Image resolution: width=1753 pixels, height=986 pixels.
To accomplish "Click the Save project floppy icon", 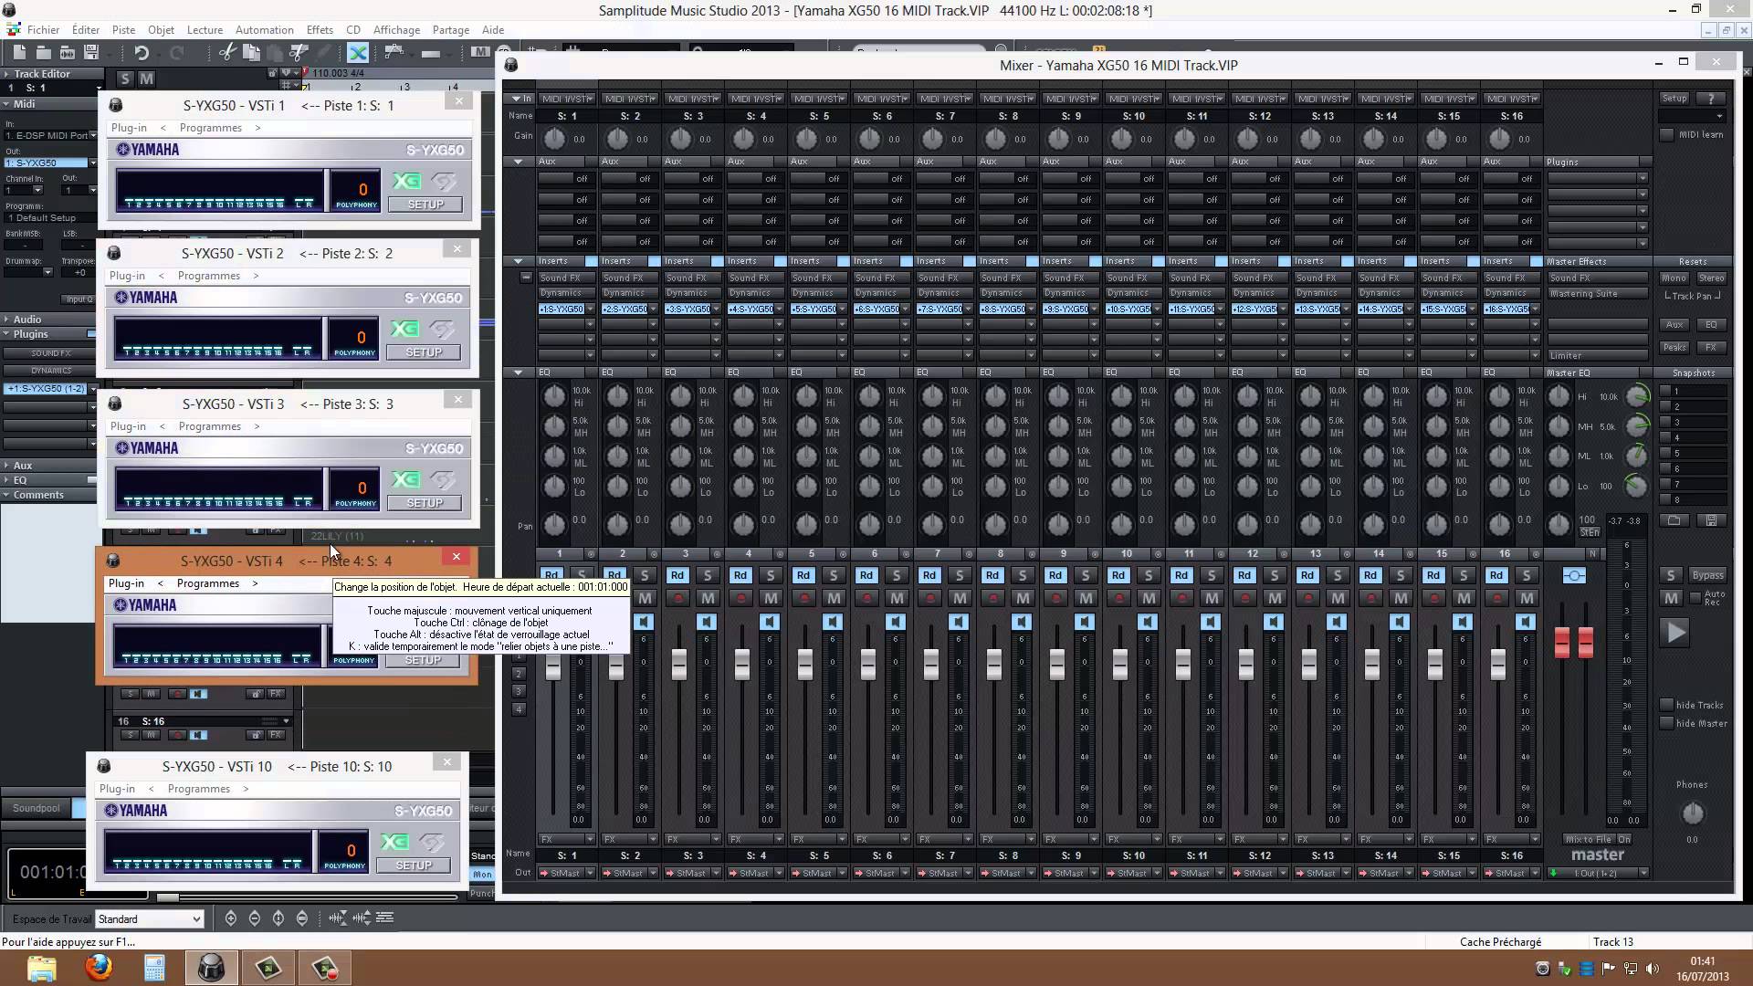I will [x=91, y=53].
